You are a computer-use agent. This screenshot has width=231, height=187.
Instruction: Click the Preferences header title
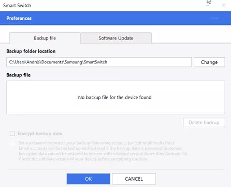pyautogui.click(x=19, y=18)
